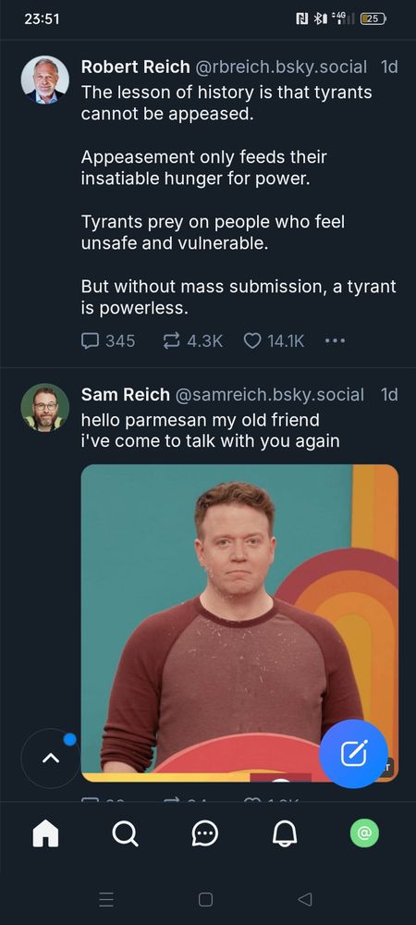Viewport: 416px width, 925px height.
Task: Open the @samreich.bsky.social handle
Action: pos(269,395)
